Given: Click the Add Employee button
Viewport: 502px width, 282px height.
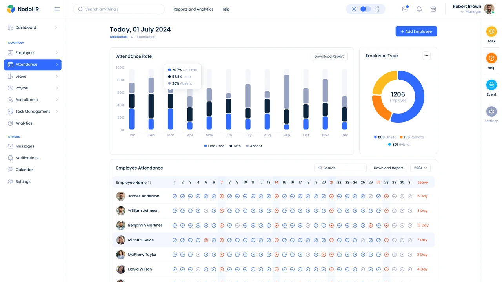Looking at the screenshot, I should click(x=416, y=31).
